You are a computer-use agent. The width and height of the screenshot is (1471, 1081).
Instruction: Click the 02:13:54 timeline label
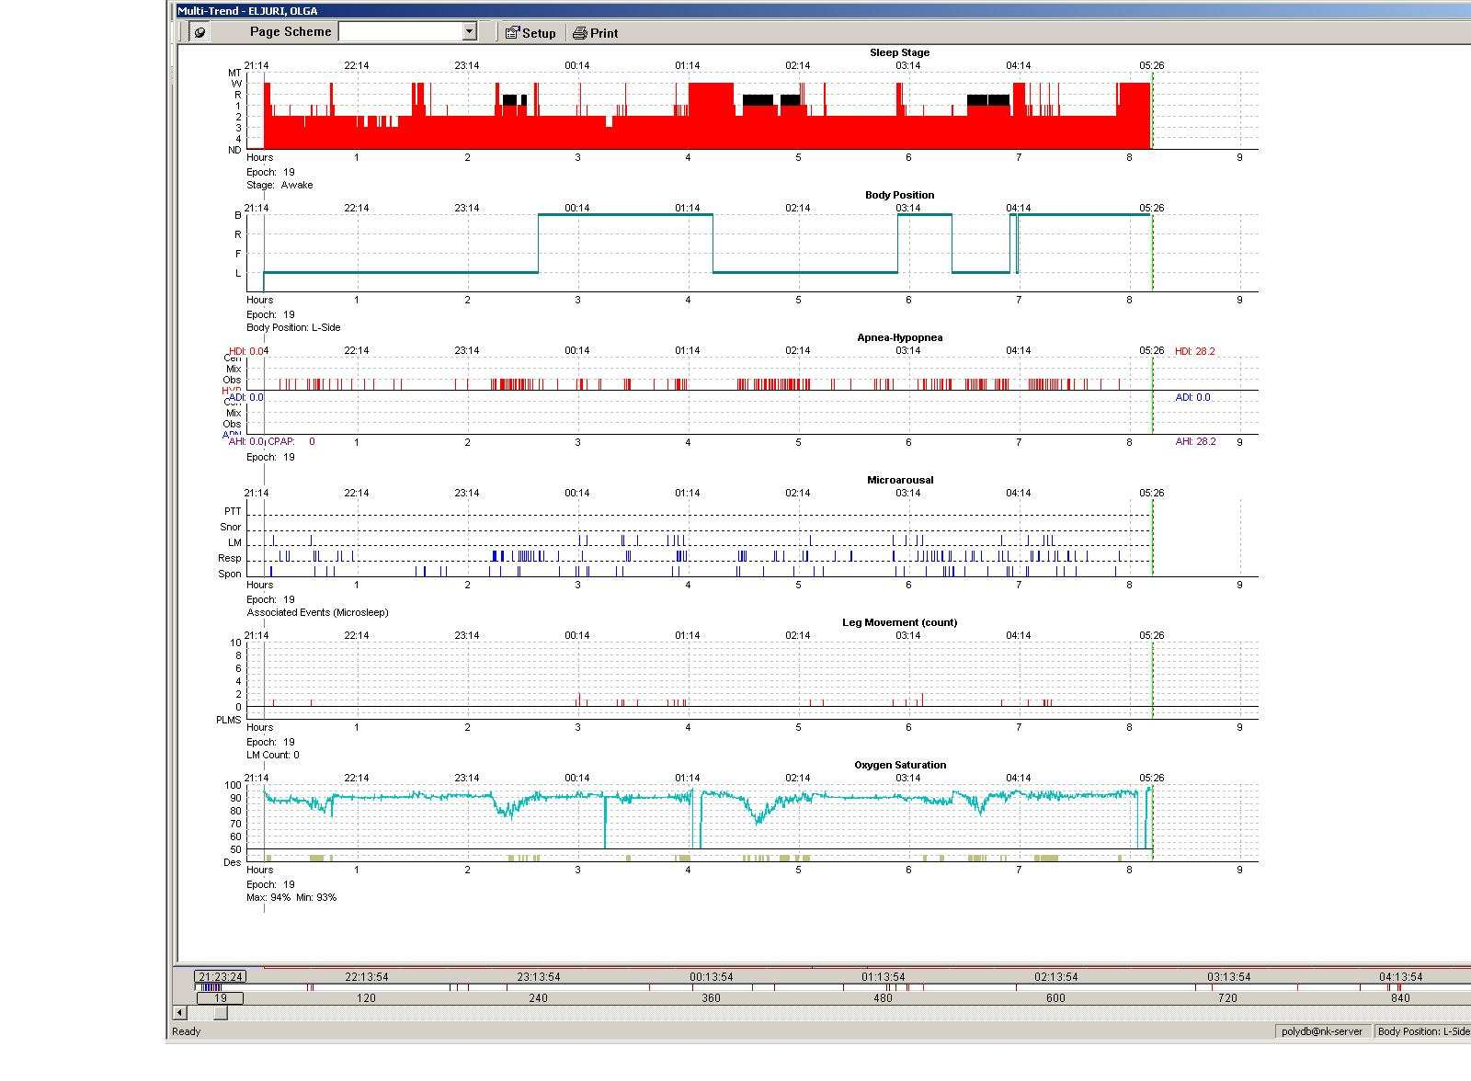coord(1055,976)
